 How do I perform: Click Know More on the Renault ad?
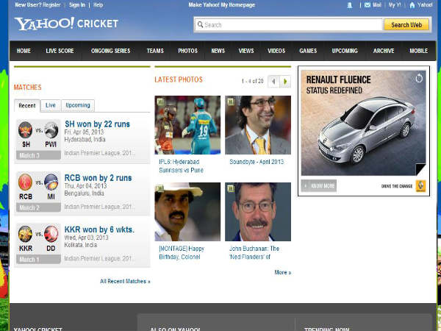(x=319, y=186)
